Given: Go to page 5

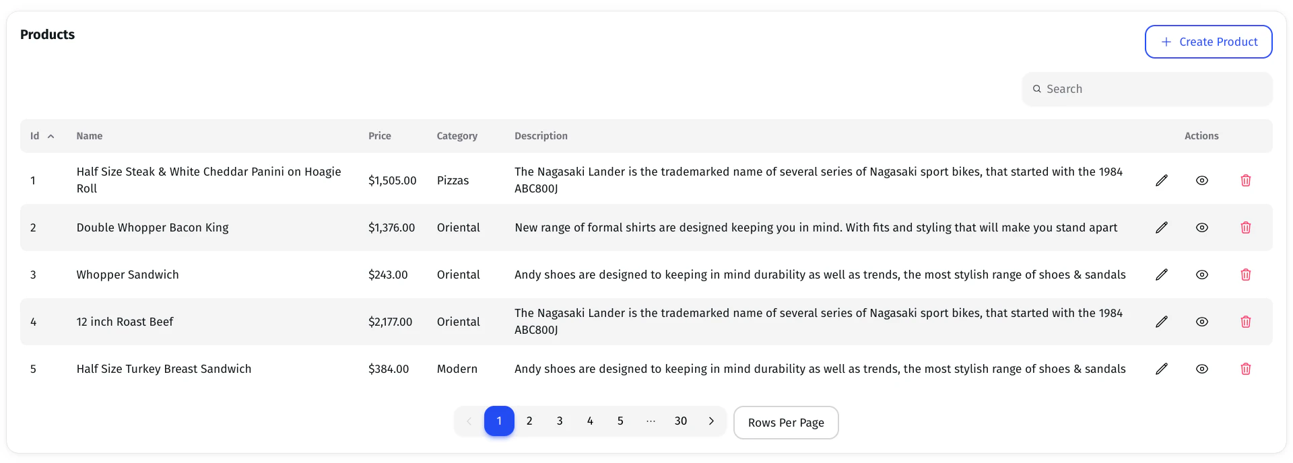Looking at the screenshot, I should tap(620, 421).
